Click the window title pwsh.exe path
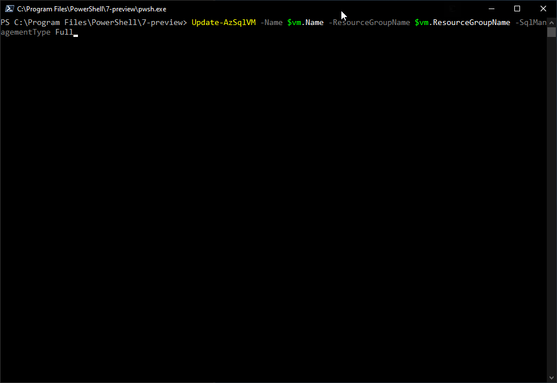The image size is (557, 383). pyautogui.click(x=92, y=9)
